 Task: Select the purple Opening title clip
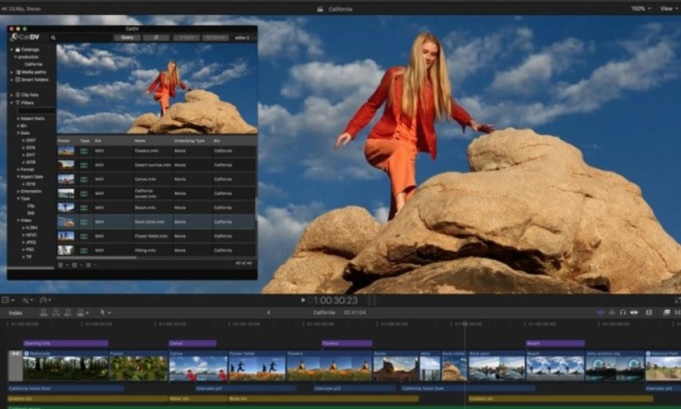(x=66, y=343)
